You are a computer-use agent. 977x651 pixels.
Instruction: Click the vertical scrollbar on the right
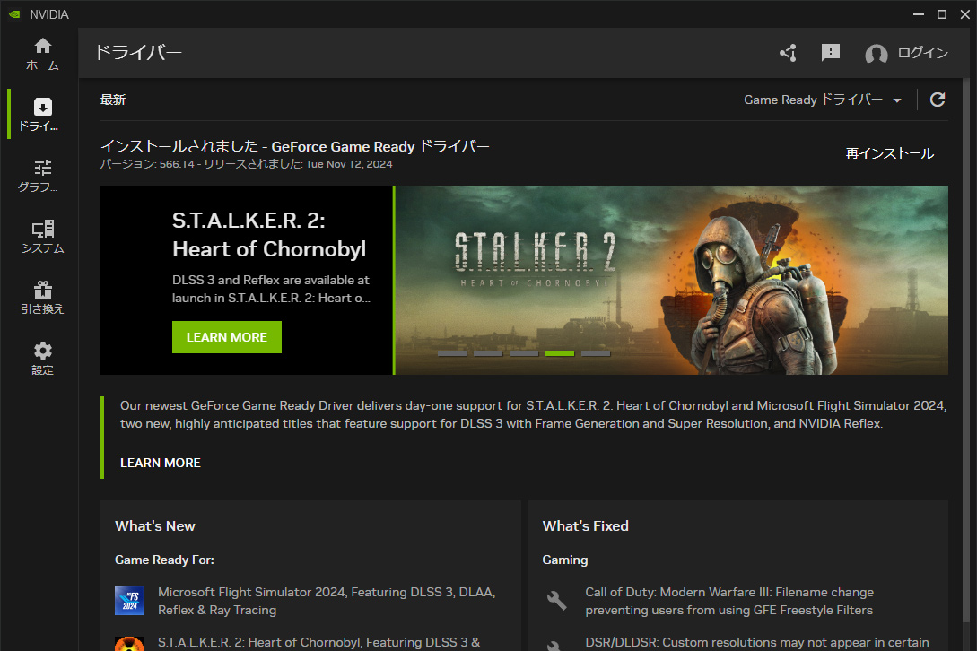tap(965, 349)
